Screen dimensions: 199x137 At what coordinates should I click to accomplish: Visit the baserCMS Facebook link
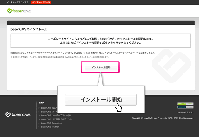[51, 123]
